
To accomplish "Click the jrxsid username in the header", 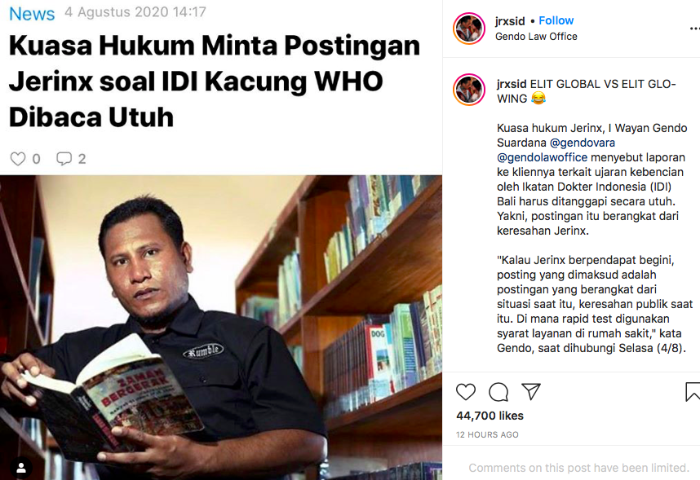I will pyautogui.click(x=510, y=21).
